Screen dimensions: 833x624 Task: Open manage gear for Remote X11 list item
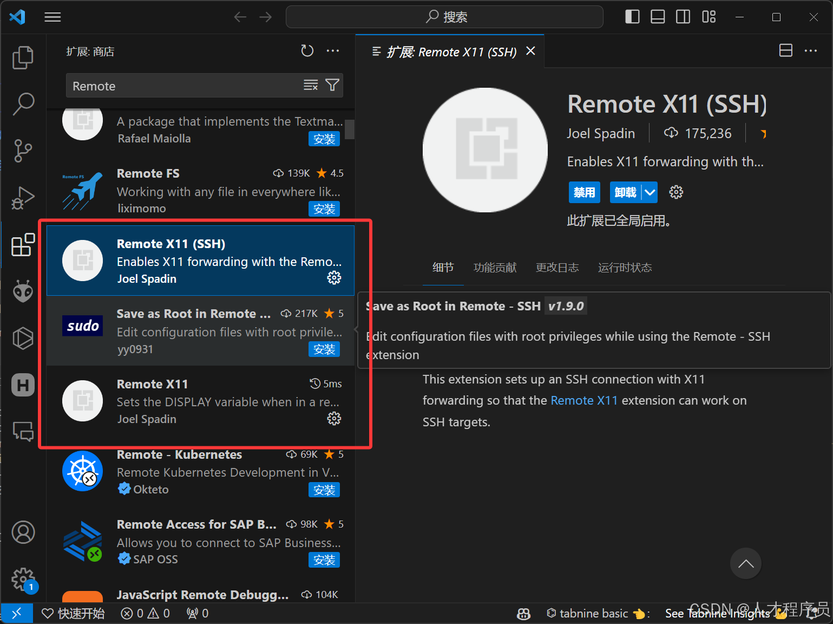point(334,418)
